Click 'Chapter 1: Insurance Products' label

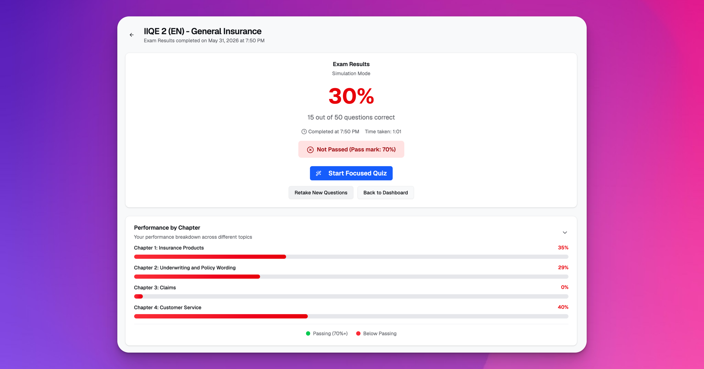[x=169, y=248]
